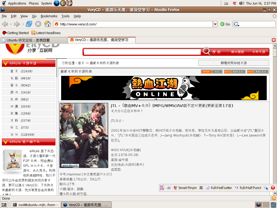Image resolution: width=277 pixels, height=208 pixels.
Task: Toggle Full/Half Punct mode
Action: pyautogui.click(x=248, y=188)
